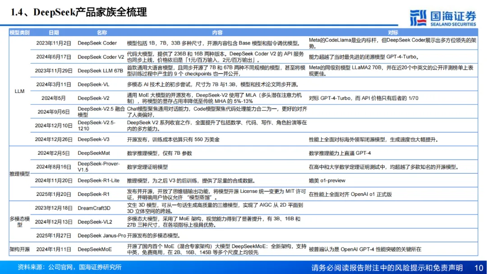
Task: Click the date '2024年3月11日'
Action: tap(54, 84)
